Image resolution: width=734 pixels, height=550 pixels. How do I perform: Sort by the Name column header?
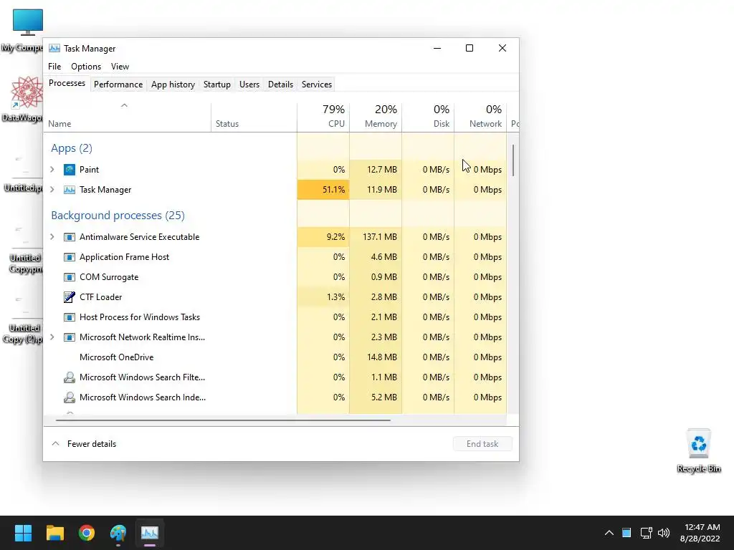(x=128, y=117)
